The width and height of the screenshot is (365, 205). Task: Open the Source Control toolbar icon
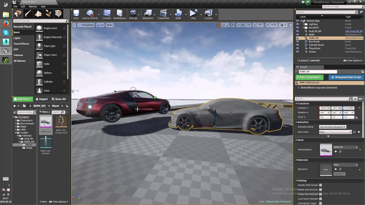point(90,15)
